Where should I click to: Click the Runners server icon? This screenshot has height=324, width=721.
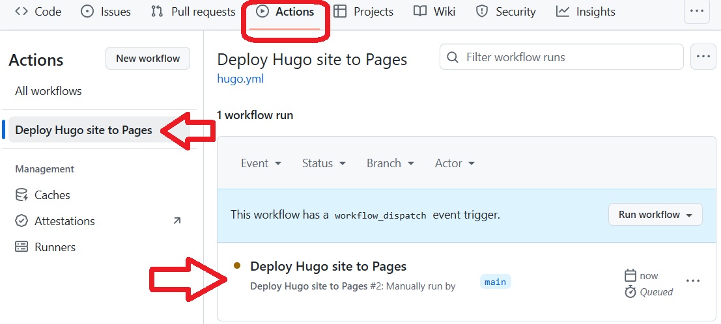tap(21, 247)
